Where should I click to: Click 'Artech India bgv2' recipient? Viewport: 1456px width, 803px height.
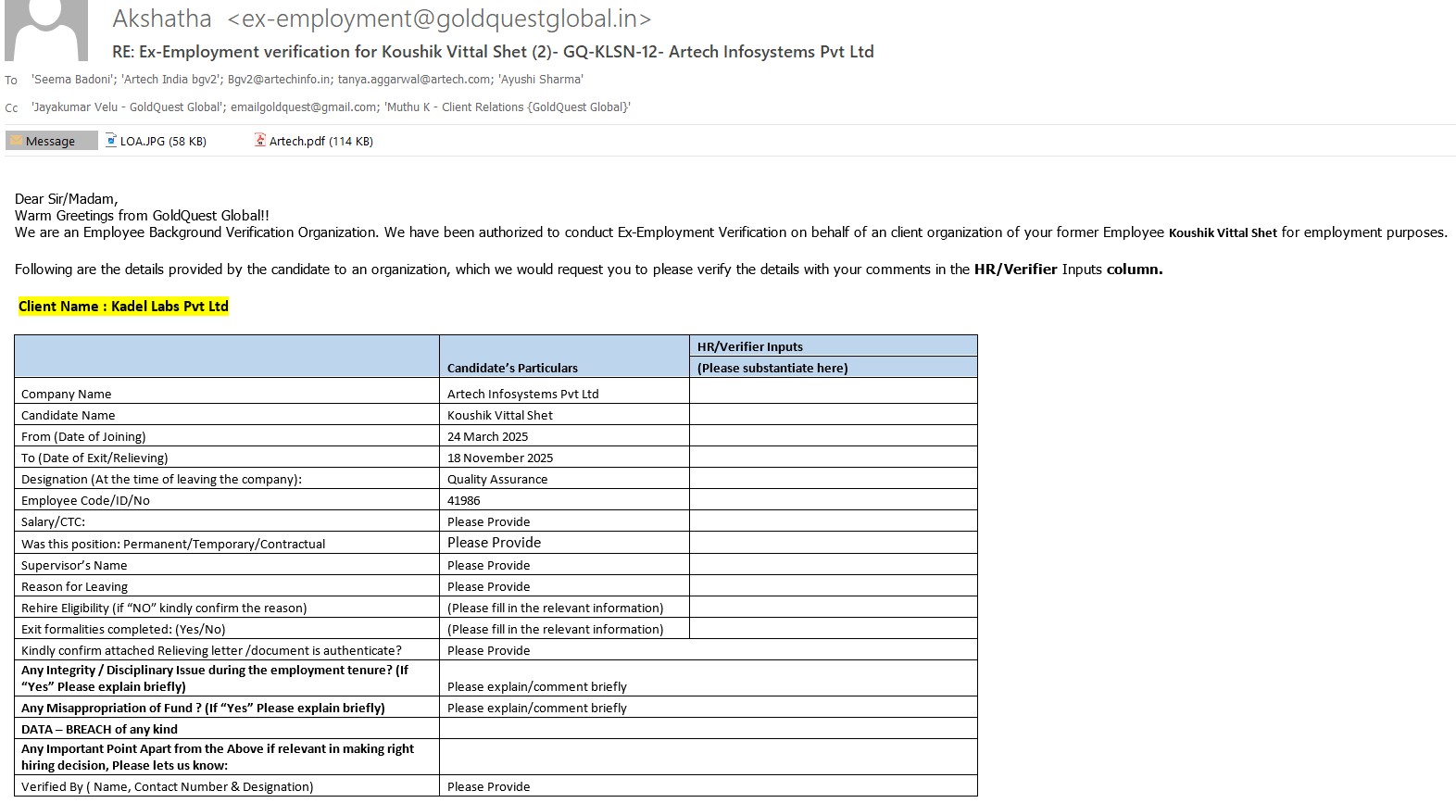tap(171, 80)
